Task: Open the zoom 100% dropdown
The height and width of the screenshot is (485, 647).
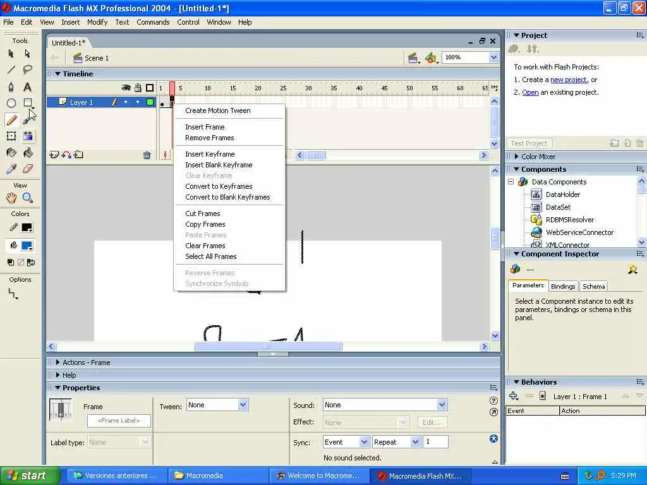Action: [493, 57]
